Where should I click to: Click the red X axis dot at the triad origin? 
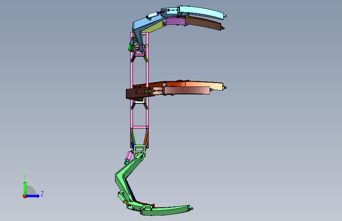[24, 196]
